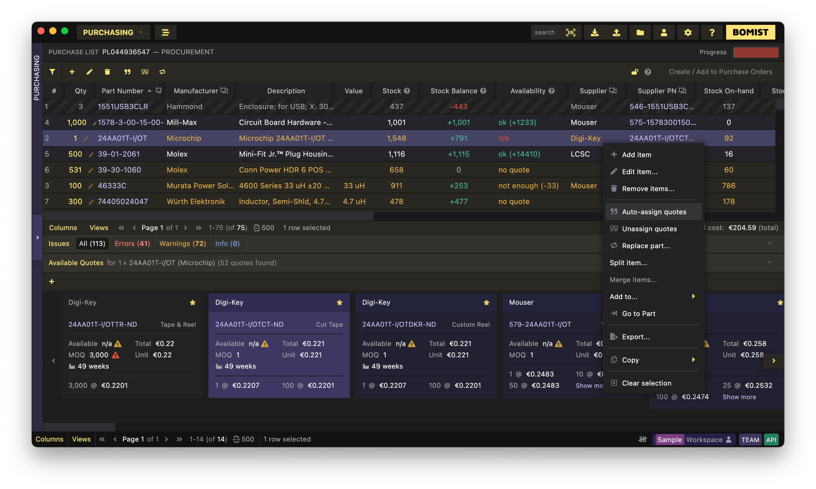The height and width of the screenshot is (489, 816).
Task: Toggle the Warnings (72) issues filter
Action: pyautogui.click(x=183, y=244)
